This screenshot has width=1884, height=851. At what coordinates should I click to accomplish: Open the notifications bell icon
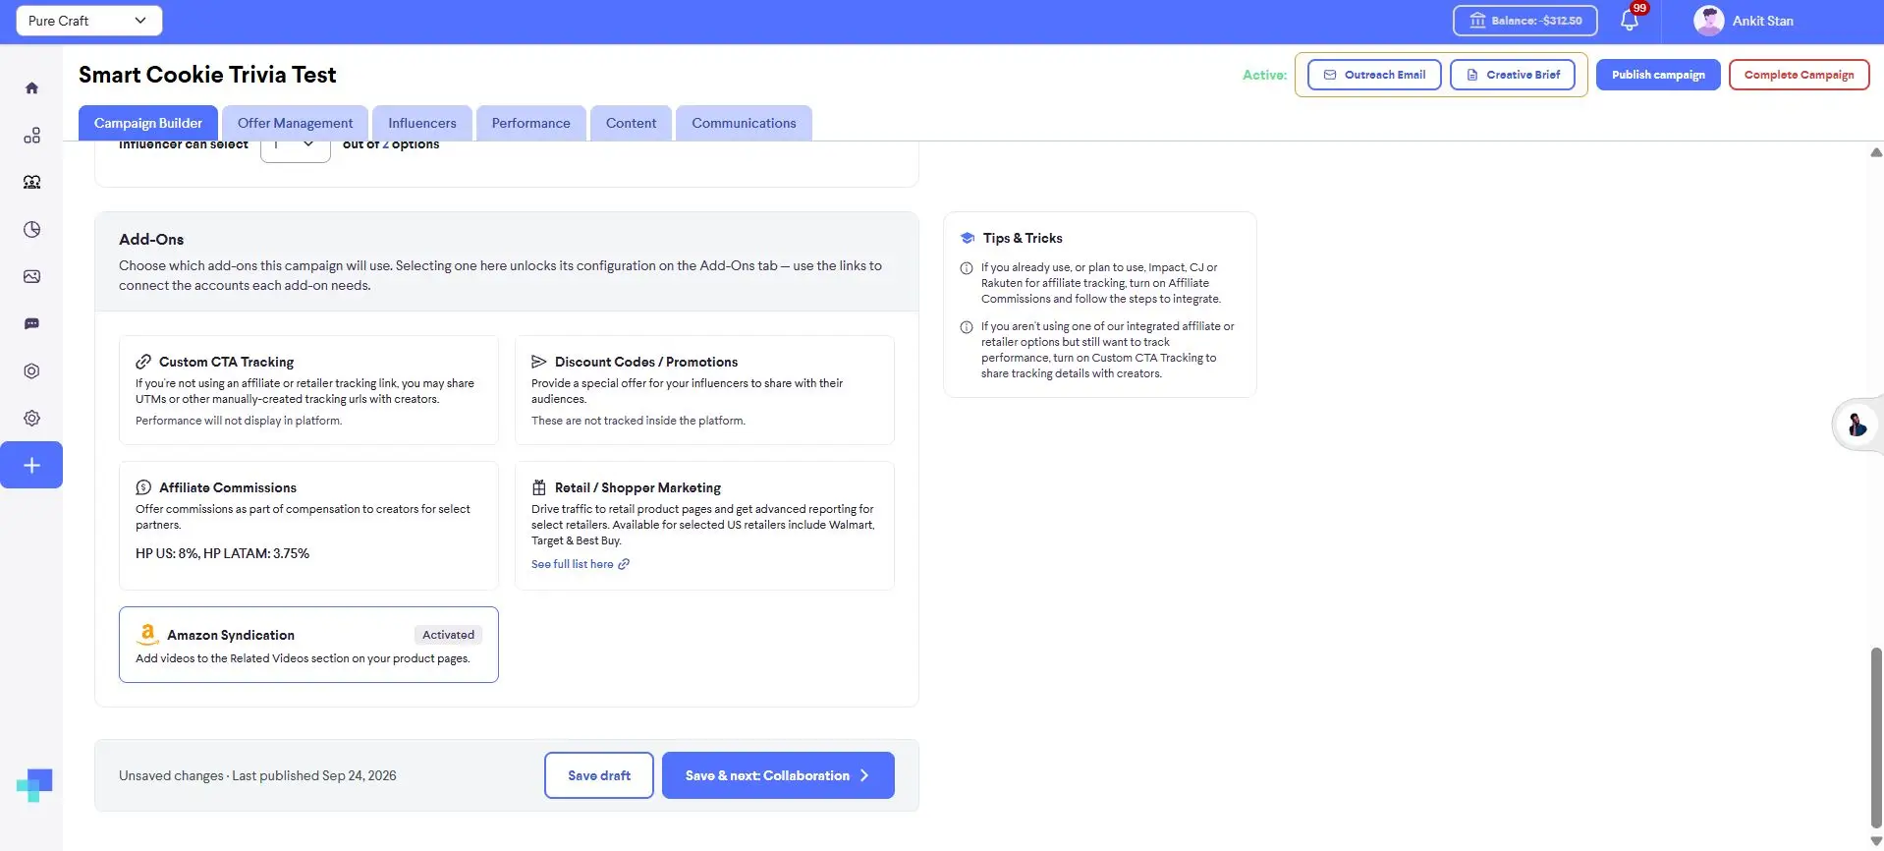(x=1630, y=21)
